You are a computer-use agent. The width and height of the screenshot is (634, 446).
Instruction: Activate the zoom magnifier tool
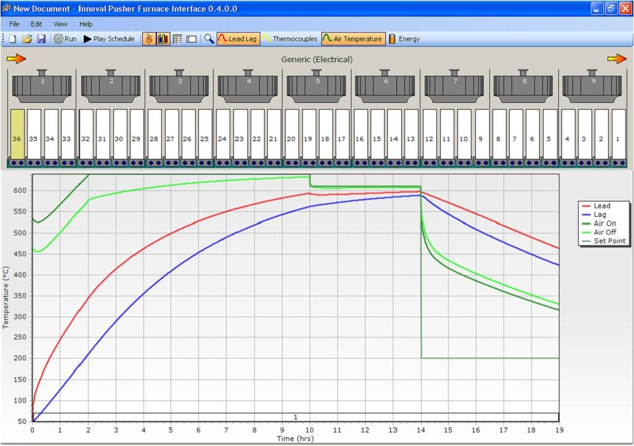tap(209, 38)
